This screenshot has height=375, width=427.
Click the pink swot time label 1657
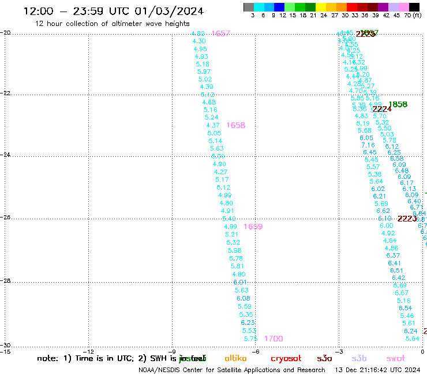click(221, 33)
